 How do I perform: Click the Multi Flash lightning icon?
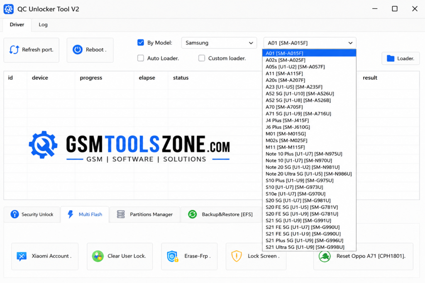[71, 214]
